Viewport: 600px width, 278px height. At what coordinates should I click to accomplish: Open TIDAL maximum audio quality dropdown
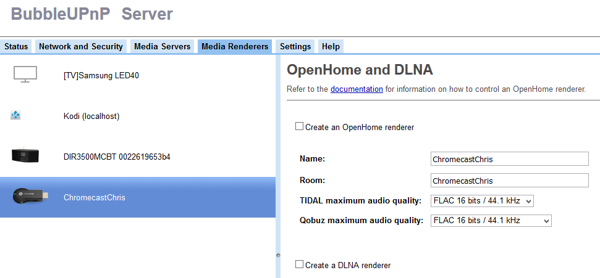click(x=481, y=201)
